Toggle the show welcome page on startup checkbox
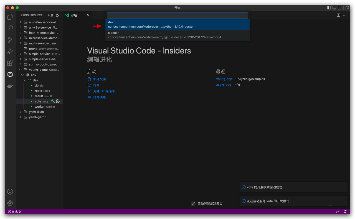Image resolution: width=355 pixels, height=219 pixels. (x=193, y=203)
